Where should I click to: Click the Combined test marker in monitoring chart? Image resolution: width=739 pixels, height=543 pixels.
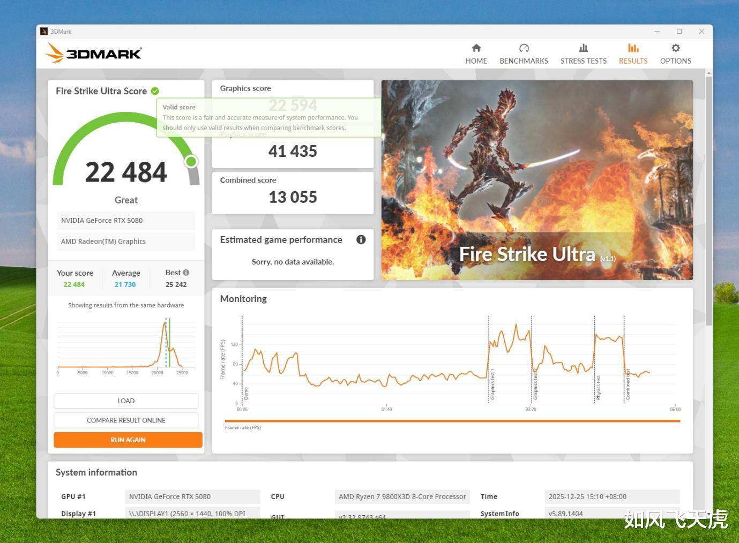(x=628, y=384)
